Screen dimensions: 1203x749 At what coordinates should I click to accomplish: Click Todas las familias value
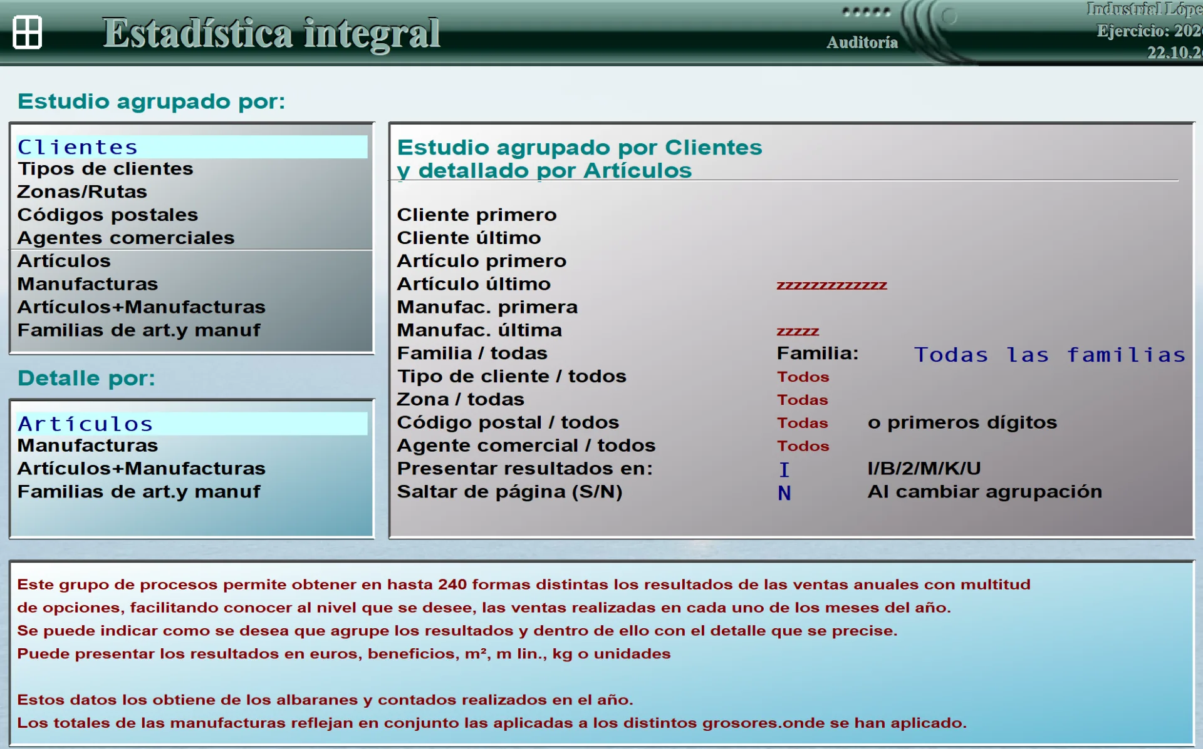[1050, 355]
